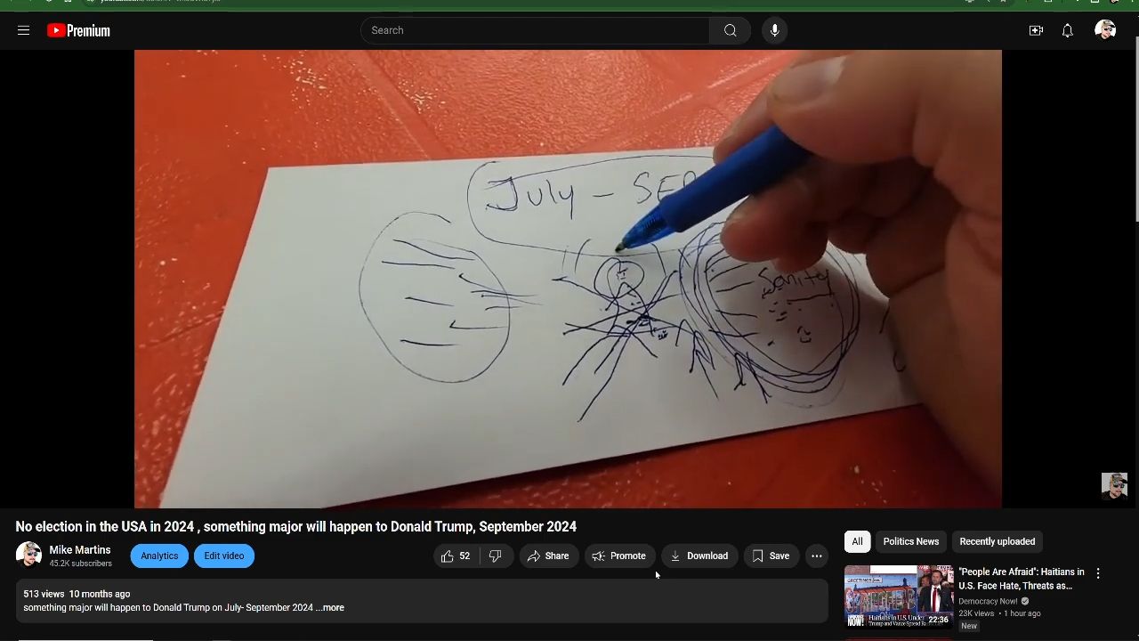
Task: Save video to a playlist
Action: click(x=771, y=556)
